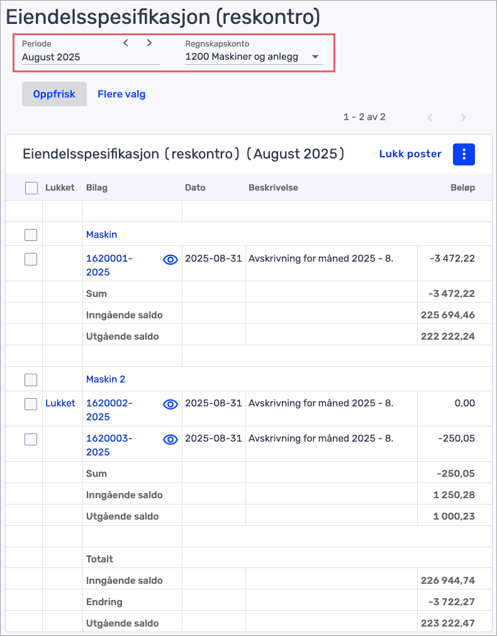The width and height of the screenshot is (497, 636).
Task: Click the Periode field showing August 2025
Action: point(91,57)
